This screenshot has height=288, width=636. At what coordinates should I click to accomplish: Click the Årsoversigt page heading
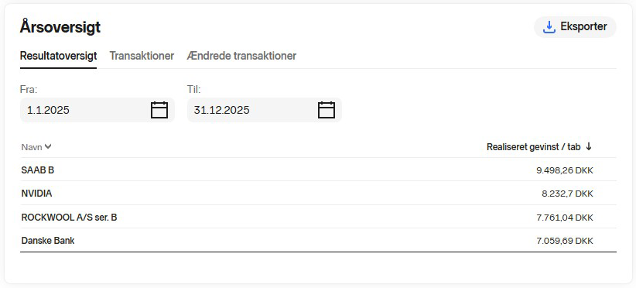(x=60, y=28)
